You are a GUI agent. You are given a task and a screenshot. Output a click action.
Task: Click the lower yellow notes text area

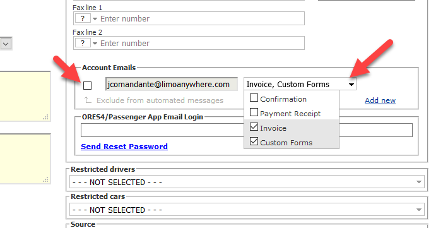[x=25, y=159]
